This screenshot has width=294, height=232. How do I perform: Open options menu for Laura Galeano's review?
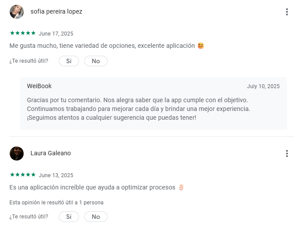tap(287, 153)
